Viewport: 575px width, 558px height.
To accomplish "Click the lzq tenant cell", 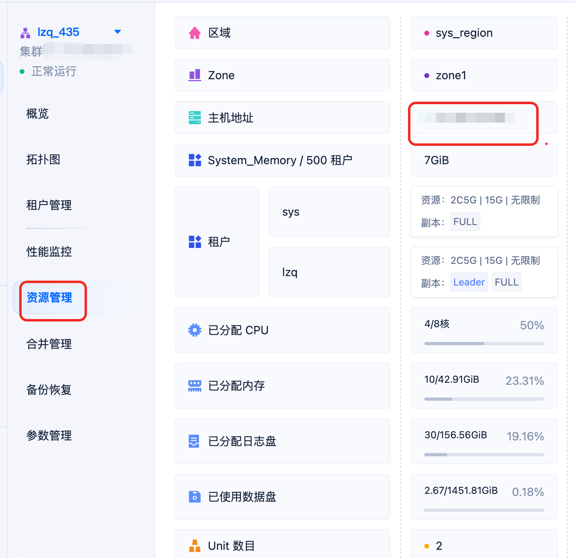I will pyautogui.click(x=330, y=272).
